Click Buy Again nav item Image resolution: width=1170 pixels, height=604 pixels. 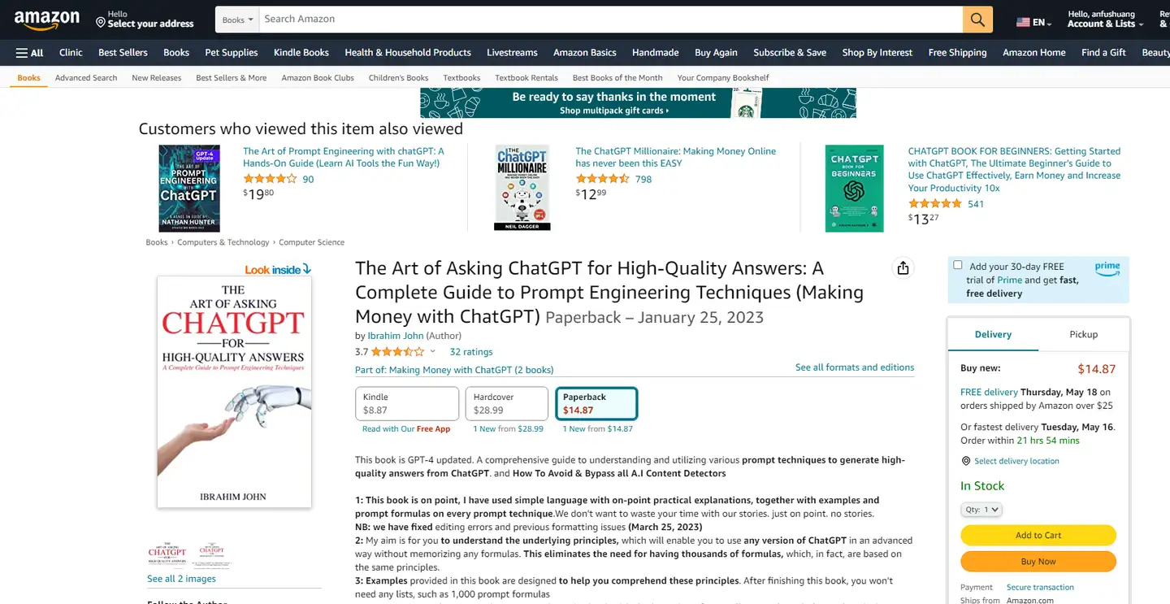(716, 53)
